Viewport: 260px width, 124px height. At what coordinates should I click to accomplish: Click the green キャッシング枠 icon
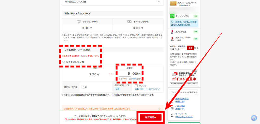pos(172,16)
